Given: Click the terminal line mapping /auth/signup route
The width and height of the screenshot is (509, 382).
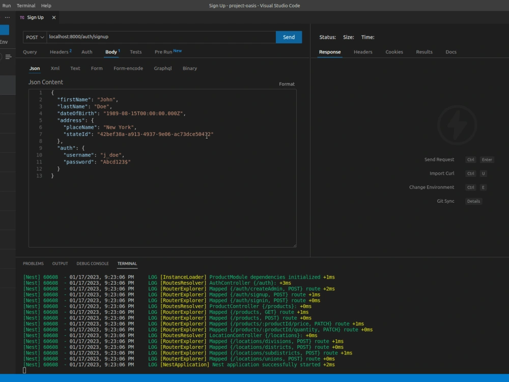Looking at the screenshot, I should coord(172,294).
